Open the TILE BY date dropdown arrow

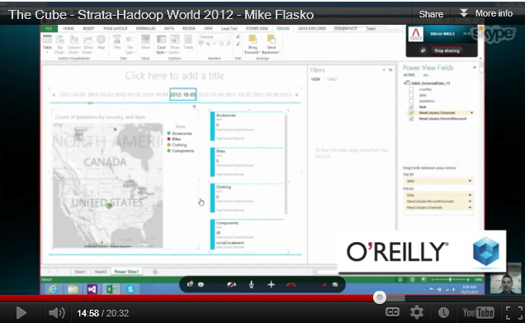(470, 181)
